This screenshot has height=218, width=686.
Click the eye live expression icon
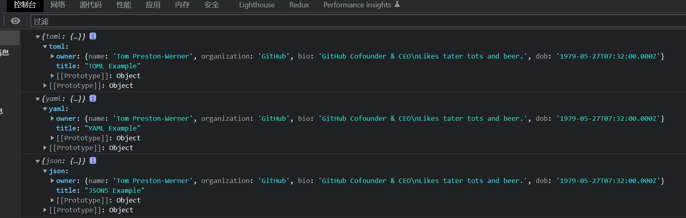click(15, 21)
